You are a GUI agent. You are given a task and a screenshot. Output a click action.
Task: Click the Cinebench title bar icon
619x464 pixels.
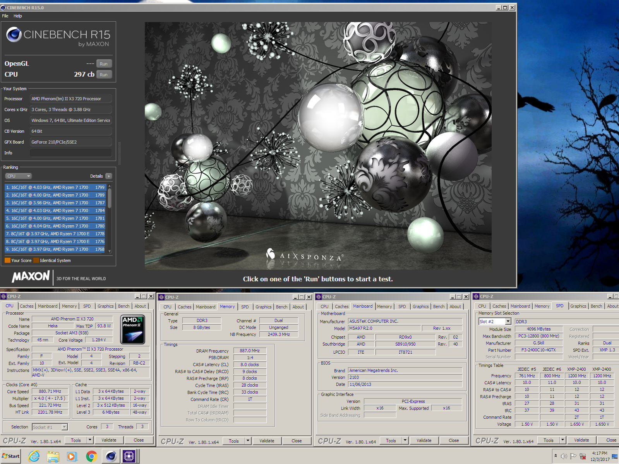3,8
